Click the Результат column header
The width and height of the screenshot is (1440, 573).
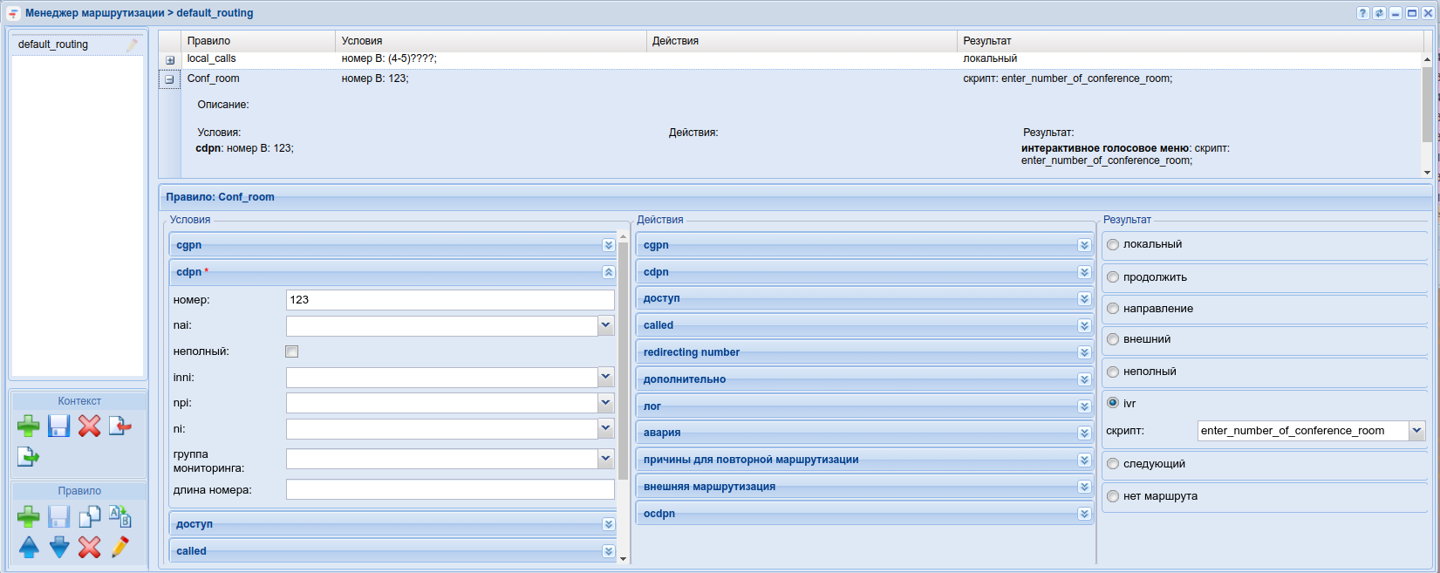click(x=1191, y=41)
